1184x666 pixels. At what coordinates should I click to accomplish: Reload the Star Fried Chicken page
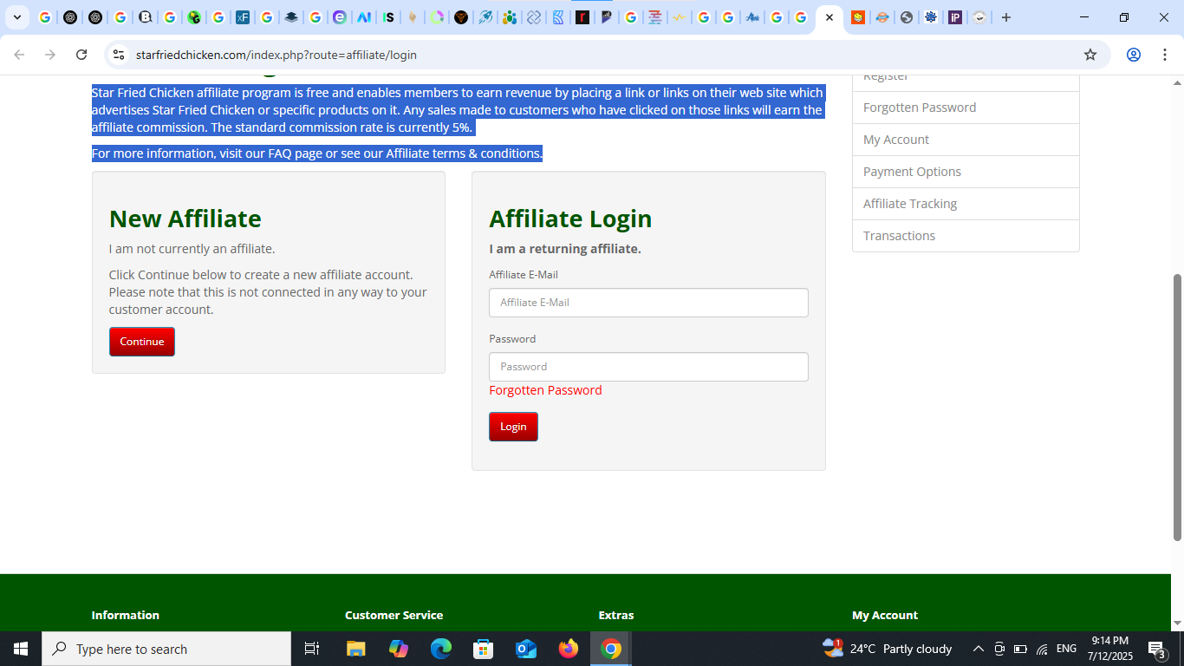tap(81, 55)
